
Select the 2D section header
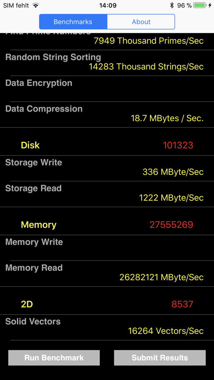27,304
